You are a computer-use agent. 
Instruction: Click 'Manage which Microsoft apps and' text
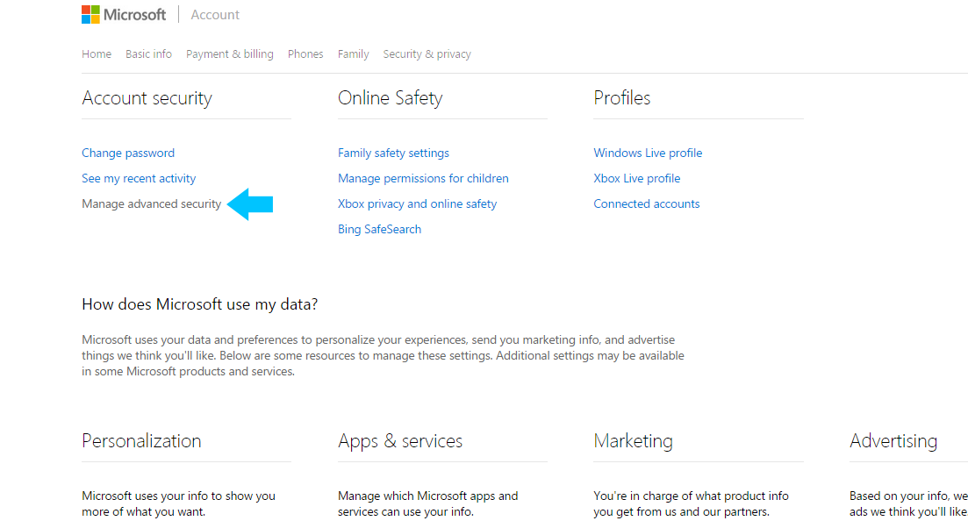click(x=427, y=496)
